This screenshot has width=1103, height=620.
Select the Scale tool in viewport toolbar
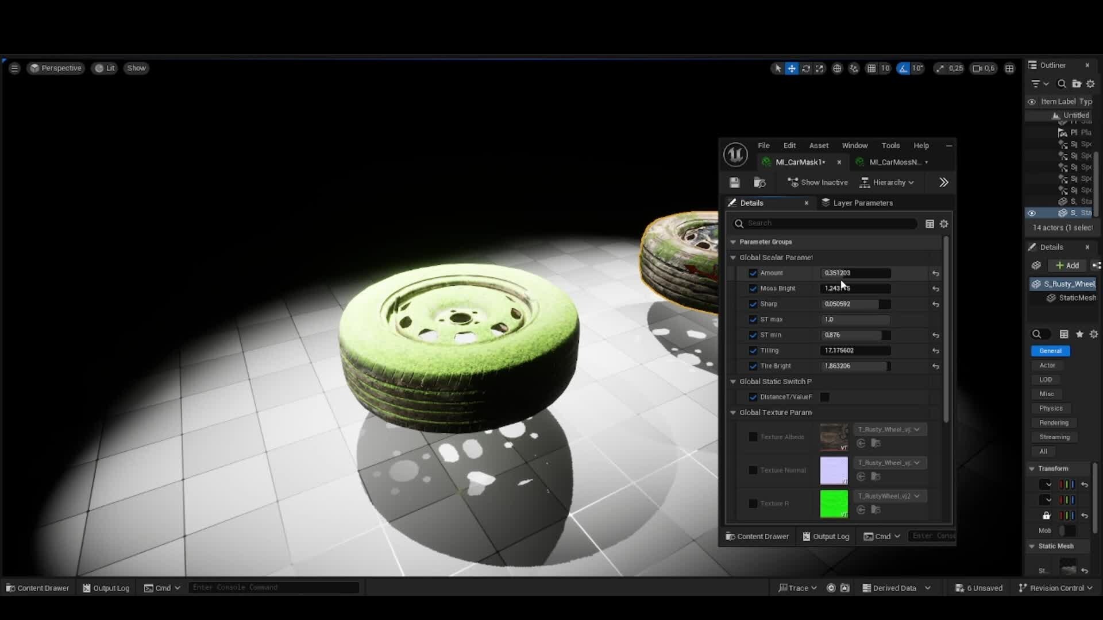pos(820,68)
